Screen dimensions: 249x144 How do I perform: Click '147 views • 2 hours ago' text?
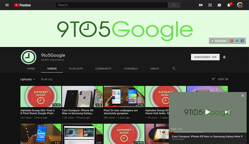point(34,117)
